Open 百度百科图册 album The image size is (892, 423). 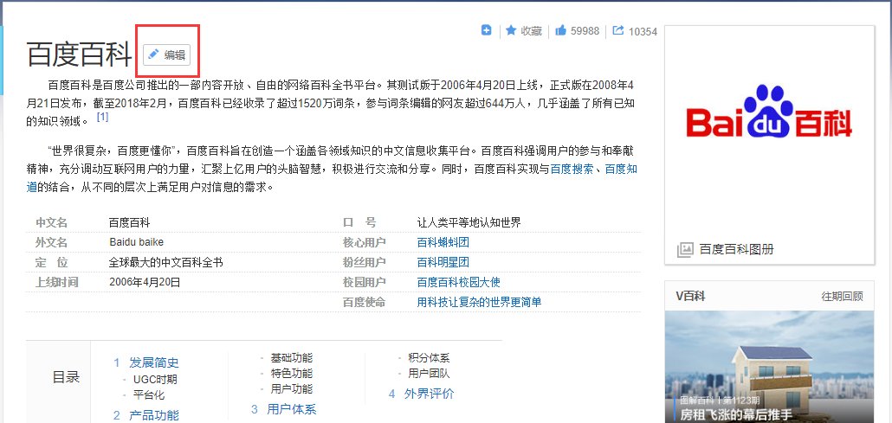736,249
